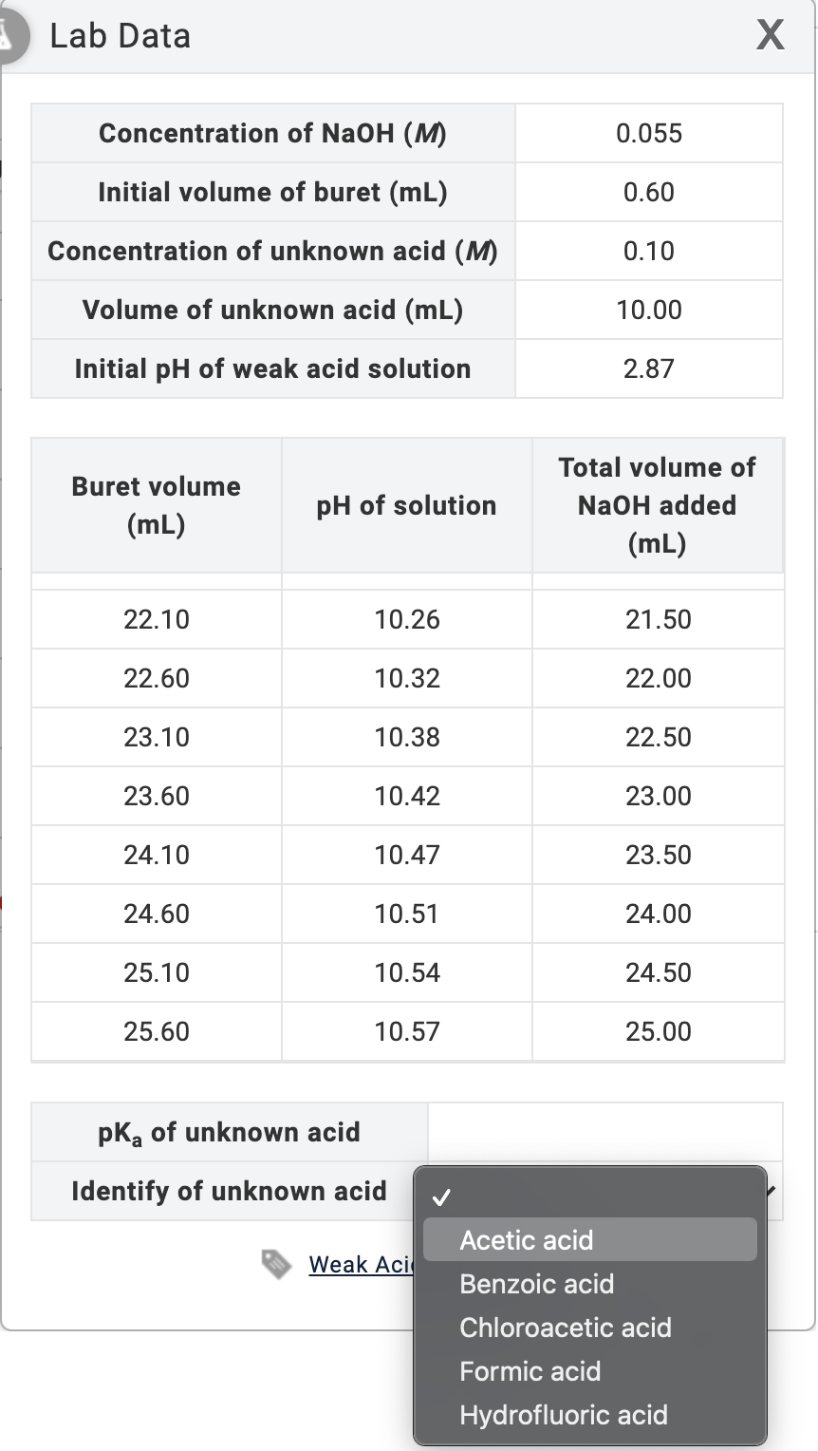Select Chloroacetic acid from the dropdown

pos(566,1328)
